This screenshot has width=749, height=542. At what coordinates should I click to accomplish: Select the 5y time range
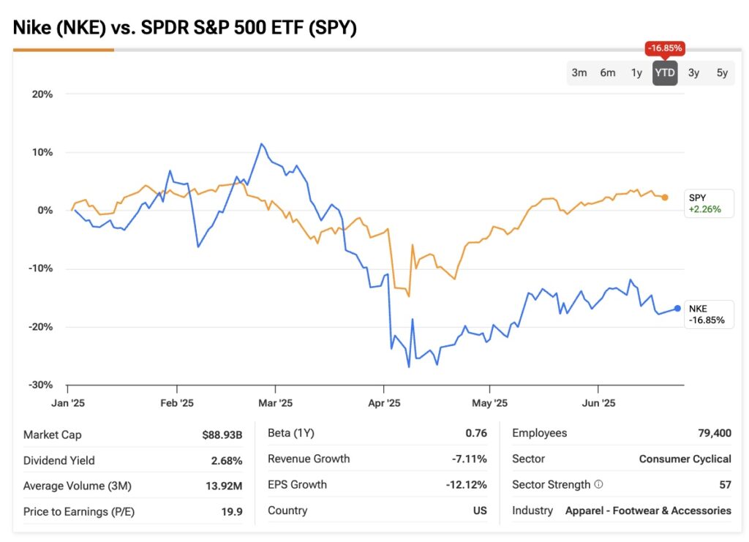(x=722, y=72)
